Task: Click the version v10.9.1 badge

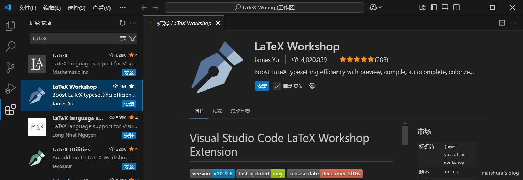Action: (212, 174)
